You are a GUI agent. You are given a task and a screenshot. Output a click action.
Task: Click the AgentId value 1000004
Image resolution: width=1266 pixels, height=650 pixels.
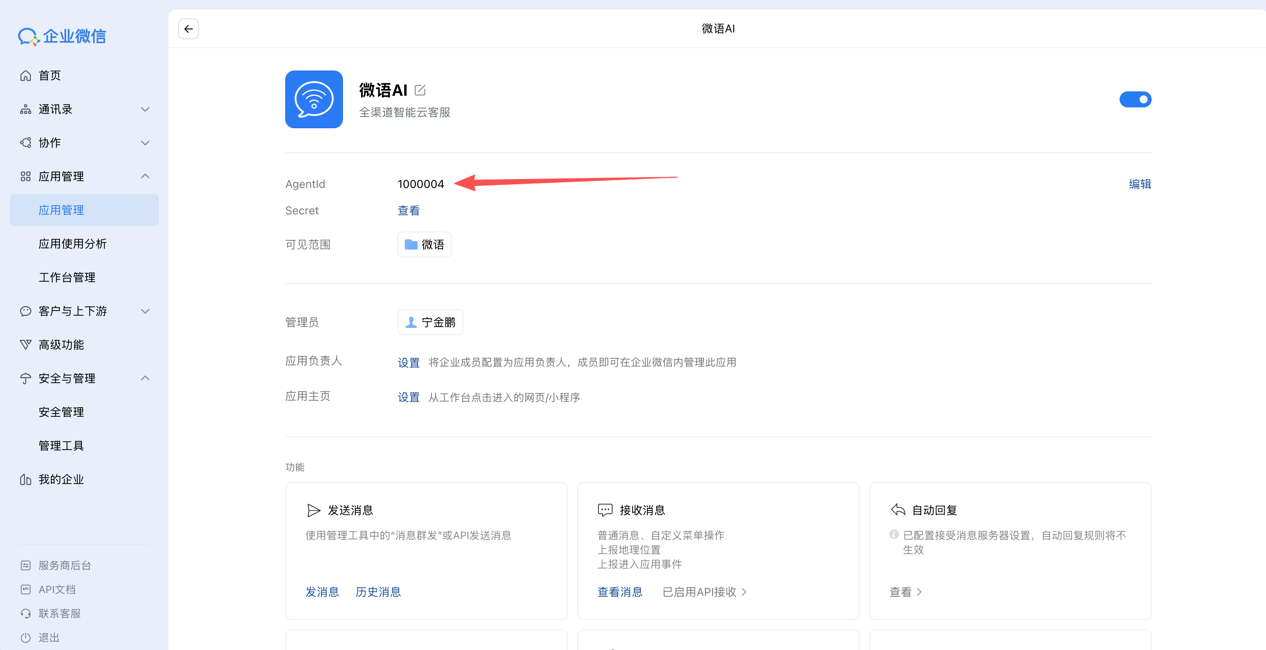click(x=421, y=184)
